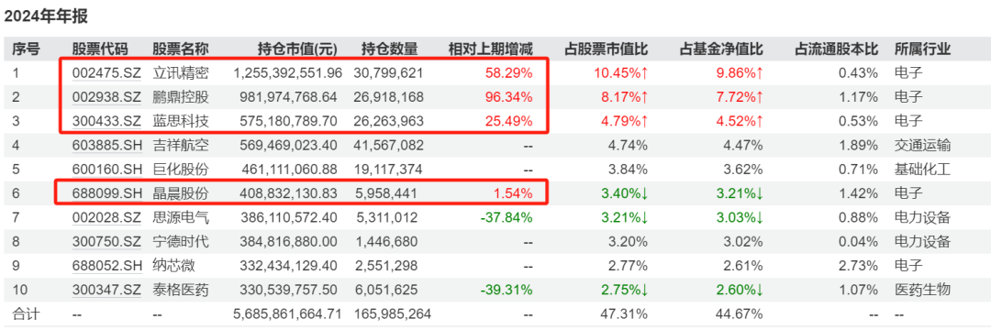Click the 持仓市值(元) column header

(297, 49)
